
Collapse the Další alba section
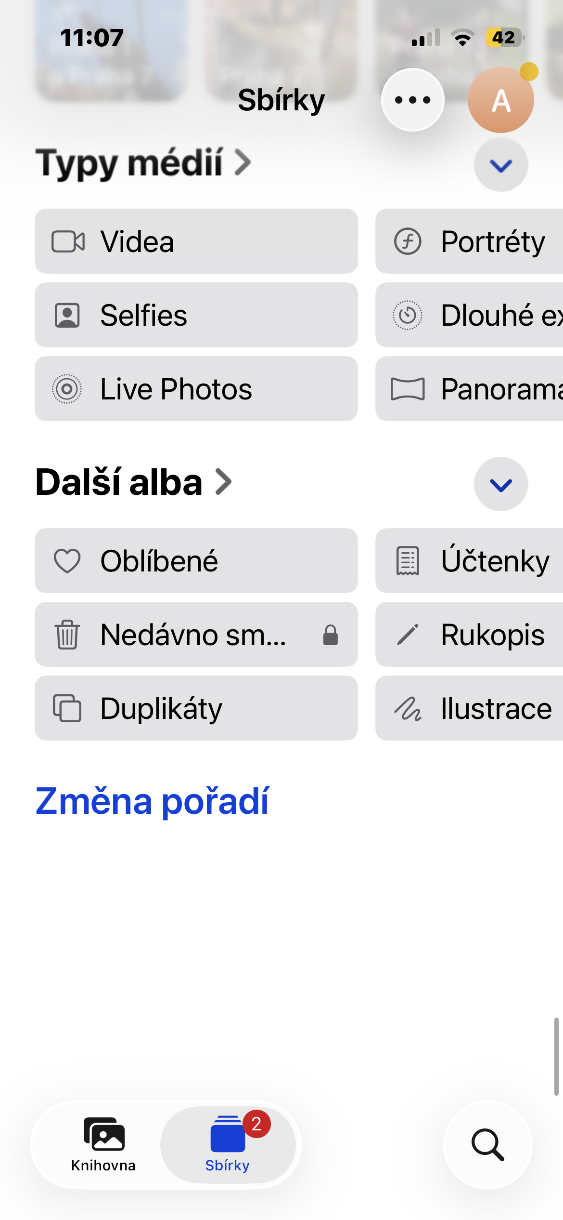(501, 484)
